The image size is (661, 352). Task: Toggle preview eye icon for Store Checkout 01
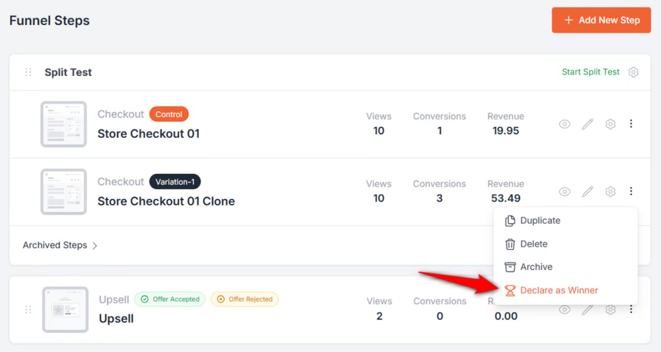click(x=564, y=124)
